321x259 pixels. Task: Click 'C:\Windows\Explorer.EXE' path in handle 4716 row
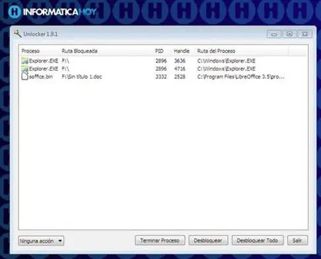(227, 69)
